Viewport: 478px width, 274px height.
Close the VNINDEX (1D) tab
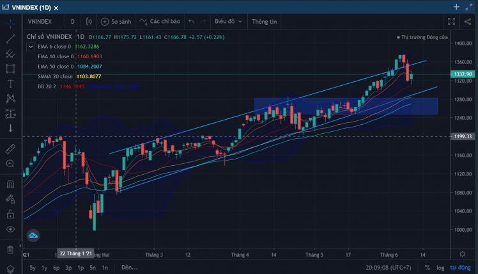coord(56,8)
